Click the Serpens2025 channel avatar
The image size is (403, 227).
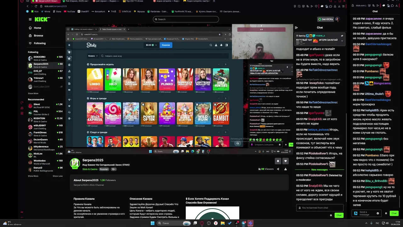click(75, 164)
